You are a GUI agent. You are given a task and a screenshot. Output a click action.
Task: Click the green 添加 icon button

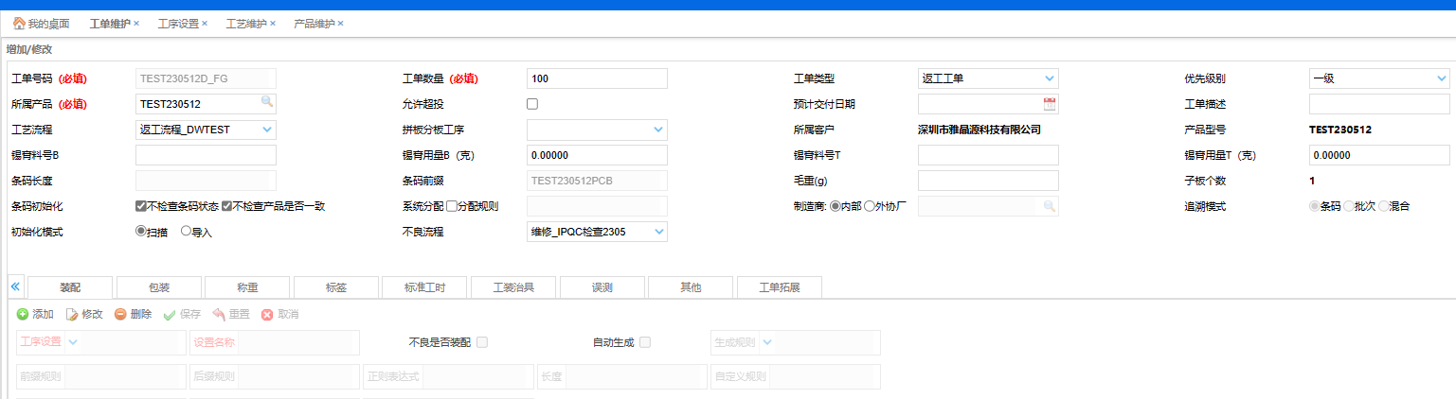(23, 314)
